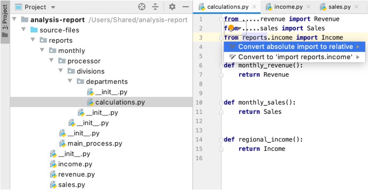Select sales.py in the project tree

point(71,185)
